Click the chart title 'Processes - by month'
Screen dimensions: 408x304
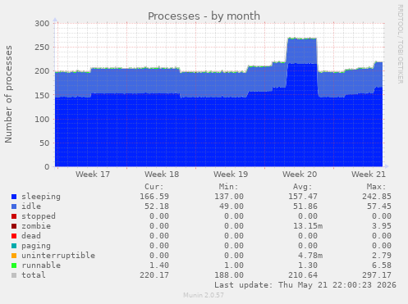[204, 16]
